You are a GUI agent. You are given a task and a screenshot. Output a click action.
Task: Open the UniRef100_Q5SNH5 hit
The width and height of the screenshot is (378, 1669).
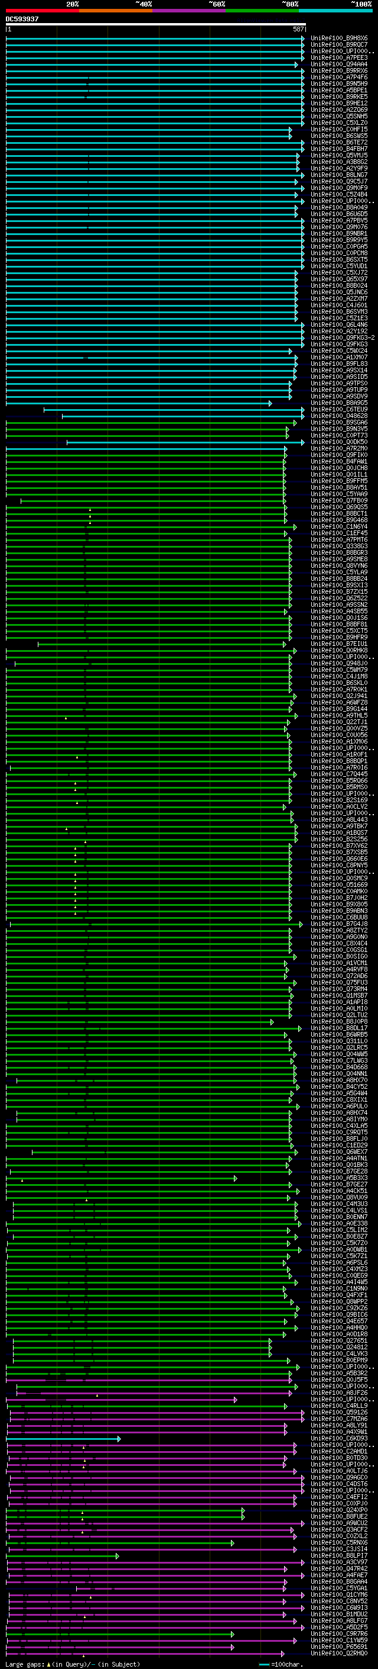pos(339,116)
